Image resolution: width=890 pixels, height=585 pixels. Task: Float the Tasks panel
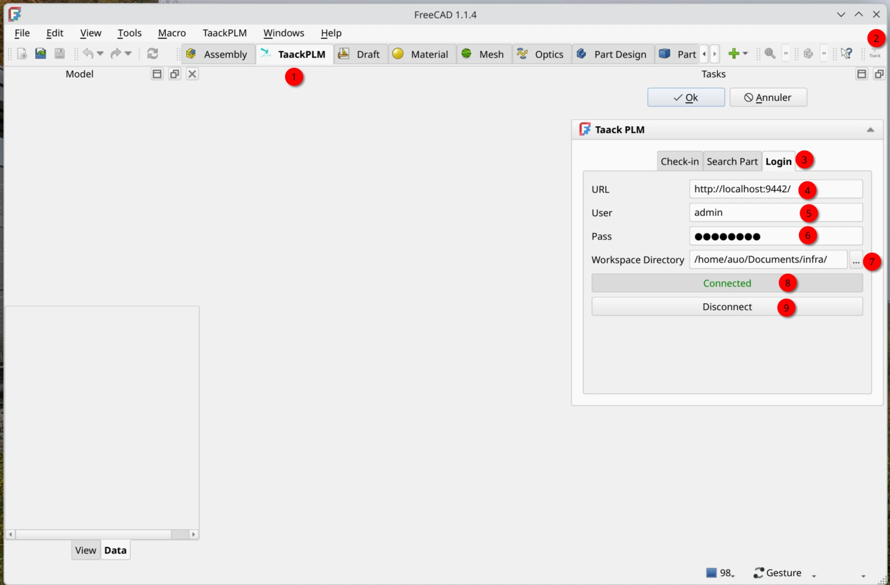pos(879,74)
